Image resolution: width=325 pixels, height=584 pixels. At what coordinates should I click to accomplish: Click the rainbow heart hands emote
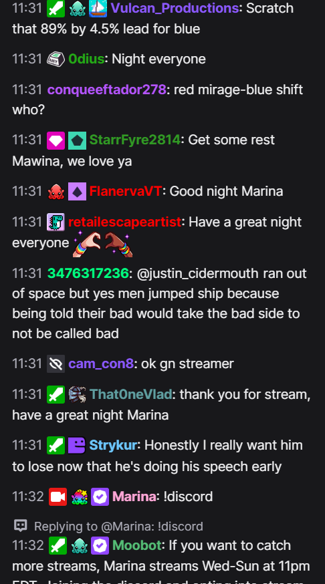(103, 244)
